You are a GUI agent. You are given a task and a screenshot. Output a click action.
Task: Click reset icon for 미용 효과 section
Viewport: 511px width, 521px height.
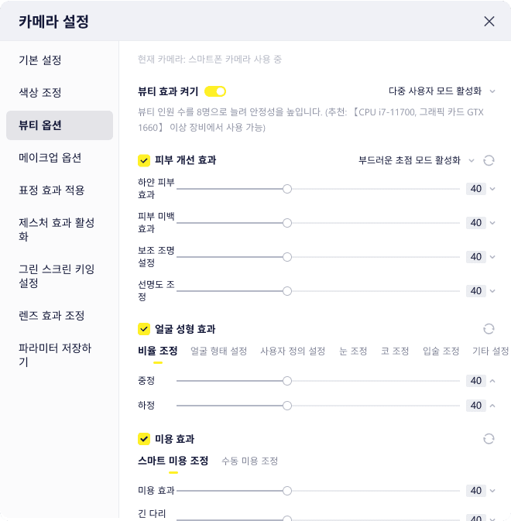[489, 439]
